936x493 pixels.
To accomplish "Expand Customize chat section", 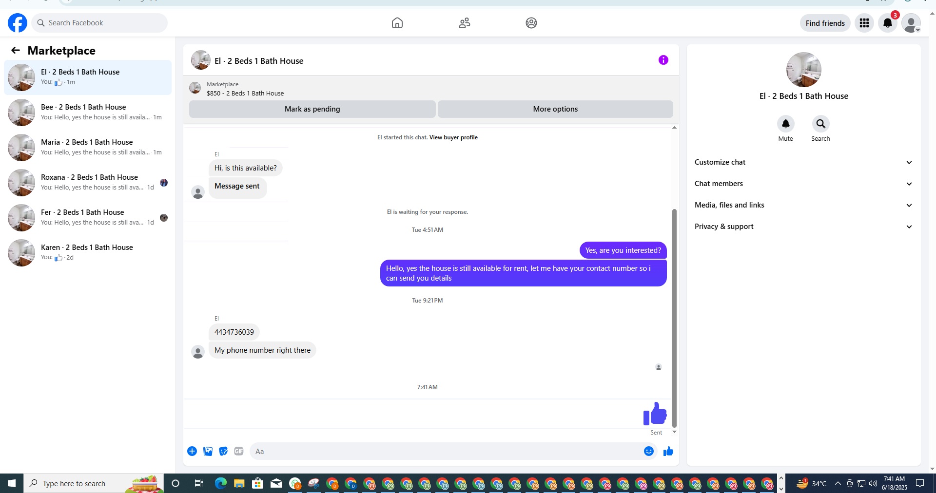I will 803,162.
